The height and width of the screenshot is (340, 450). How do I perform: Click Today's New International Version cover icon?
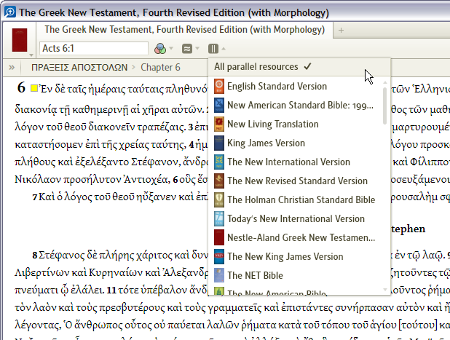tap(219, 219)
